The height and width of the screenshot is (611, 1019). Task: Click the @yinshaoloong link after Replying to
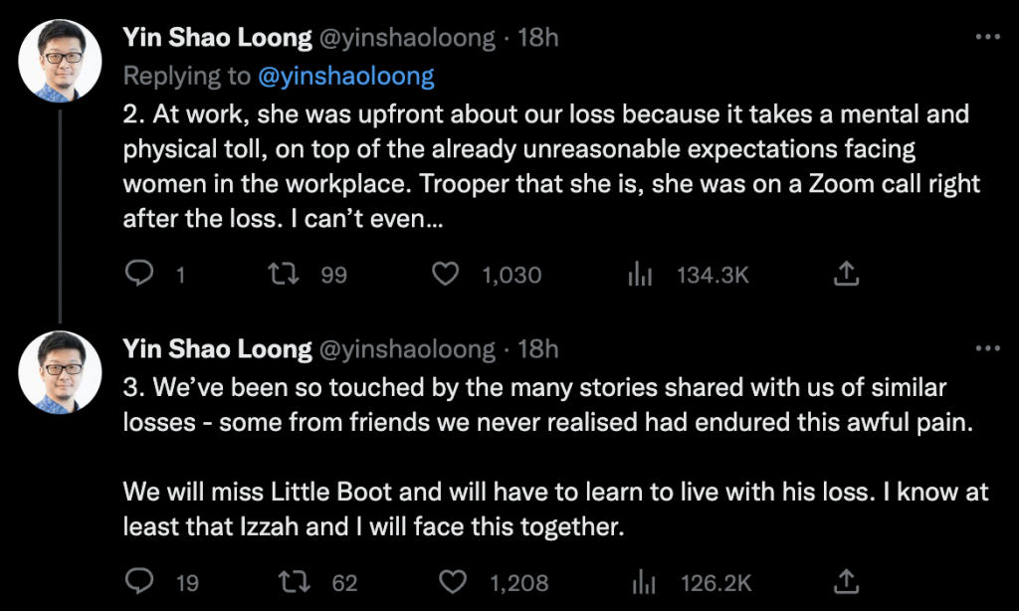pos(347,77)
